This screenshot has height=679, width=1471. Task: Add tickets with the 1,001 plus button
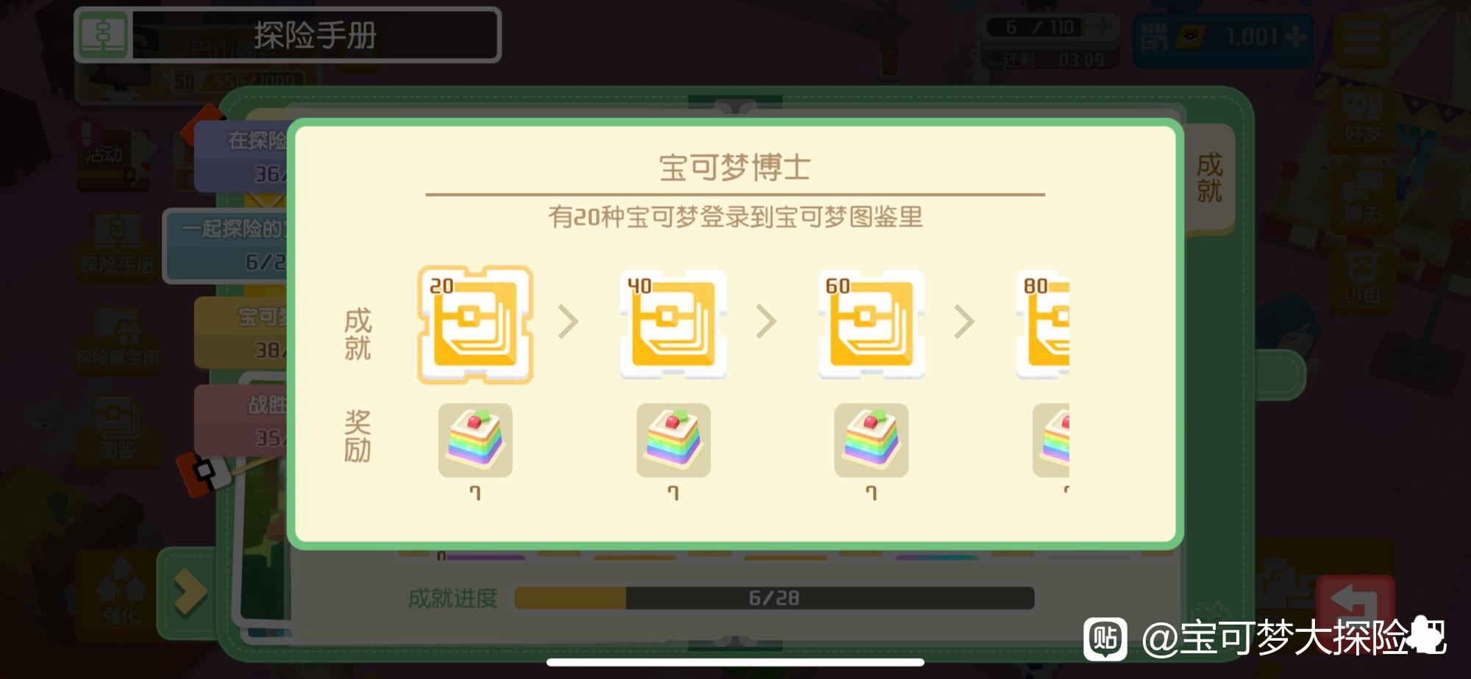pos(1295,36)
